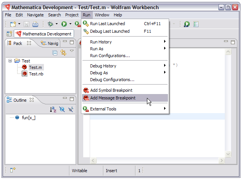Click the editor scroll-up arrow
Screen dimensions: 242x179
pyautogui.click(x=228, y=51)
